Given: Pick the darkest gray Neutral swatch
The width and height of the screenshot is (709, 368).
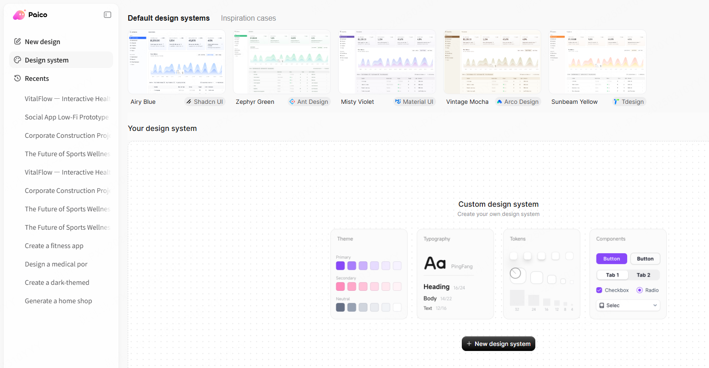Looking at the screenshot, I should pyautogui.click(x=340, y=307).
